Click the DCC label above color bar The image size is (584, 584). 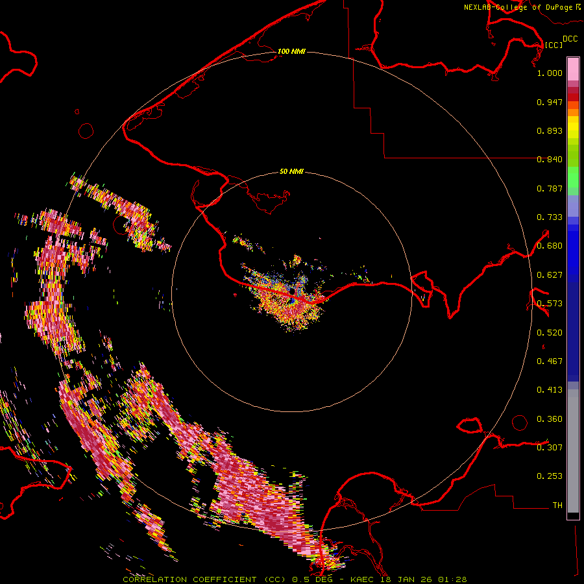[570, 39]
